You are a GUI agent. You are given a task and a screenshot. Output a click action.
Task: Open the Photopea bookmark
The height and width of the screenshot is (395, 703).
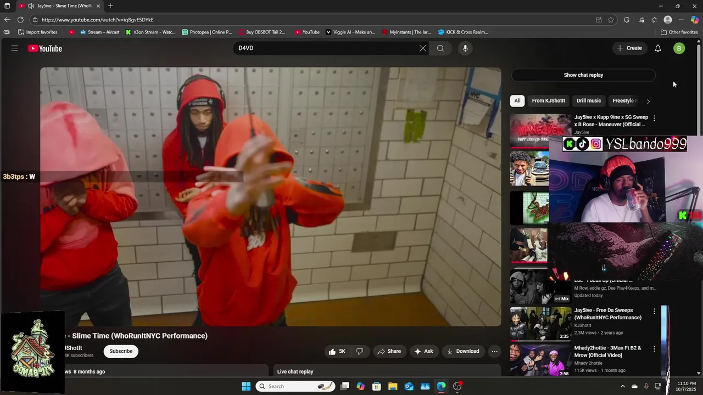(x=207, y=32)
